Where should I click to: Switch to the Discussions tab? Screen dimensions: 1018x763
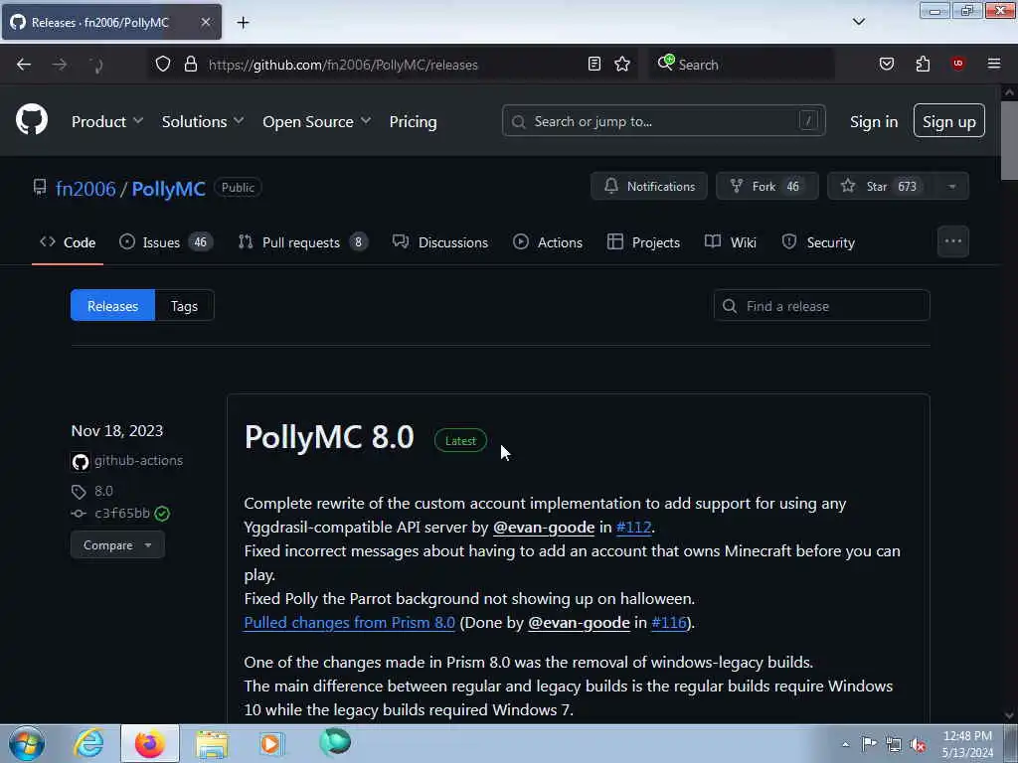coord(440,242)
